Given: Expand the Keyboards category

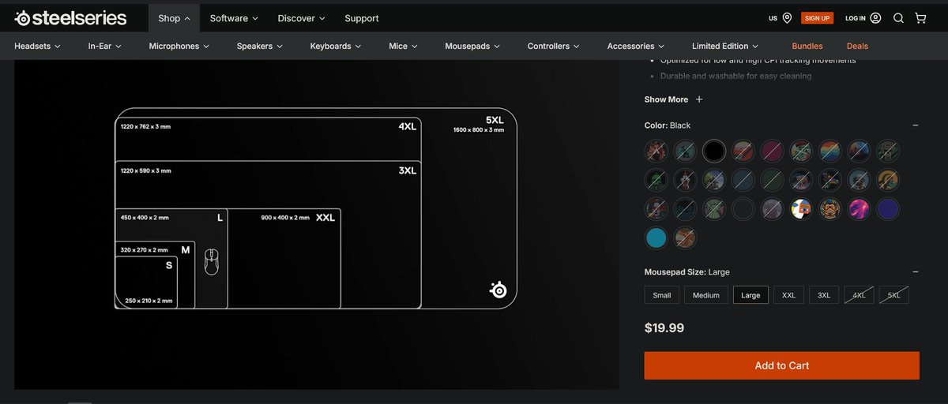Looking at the screenshot, I should (336, 46).
